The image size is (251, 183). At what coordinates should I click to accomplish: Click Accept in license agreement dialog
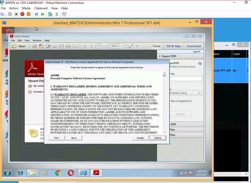(x=140, y=138)
